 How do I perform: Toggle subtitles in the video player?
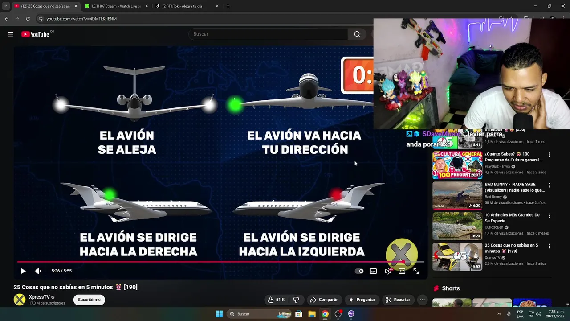pyautogui.click(x=374, y=271)
